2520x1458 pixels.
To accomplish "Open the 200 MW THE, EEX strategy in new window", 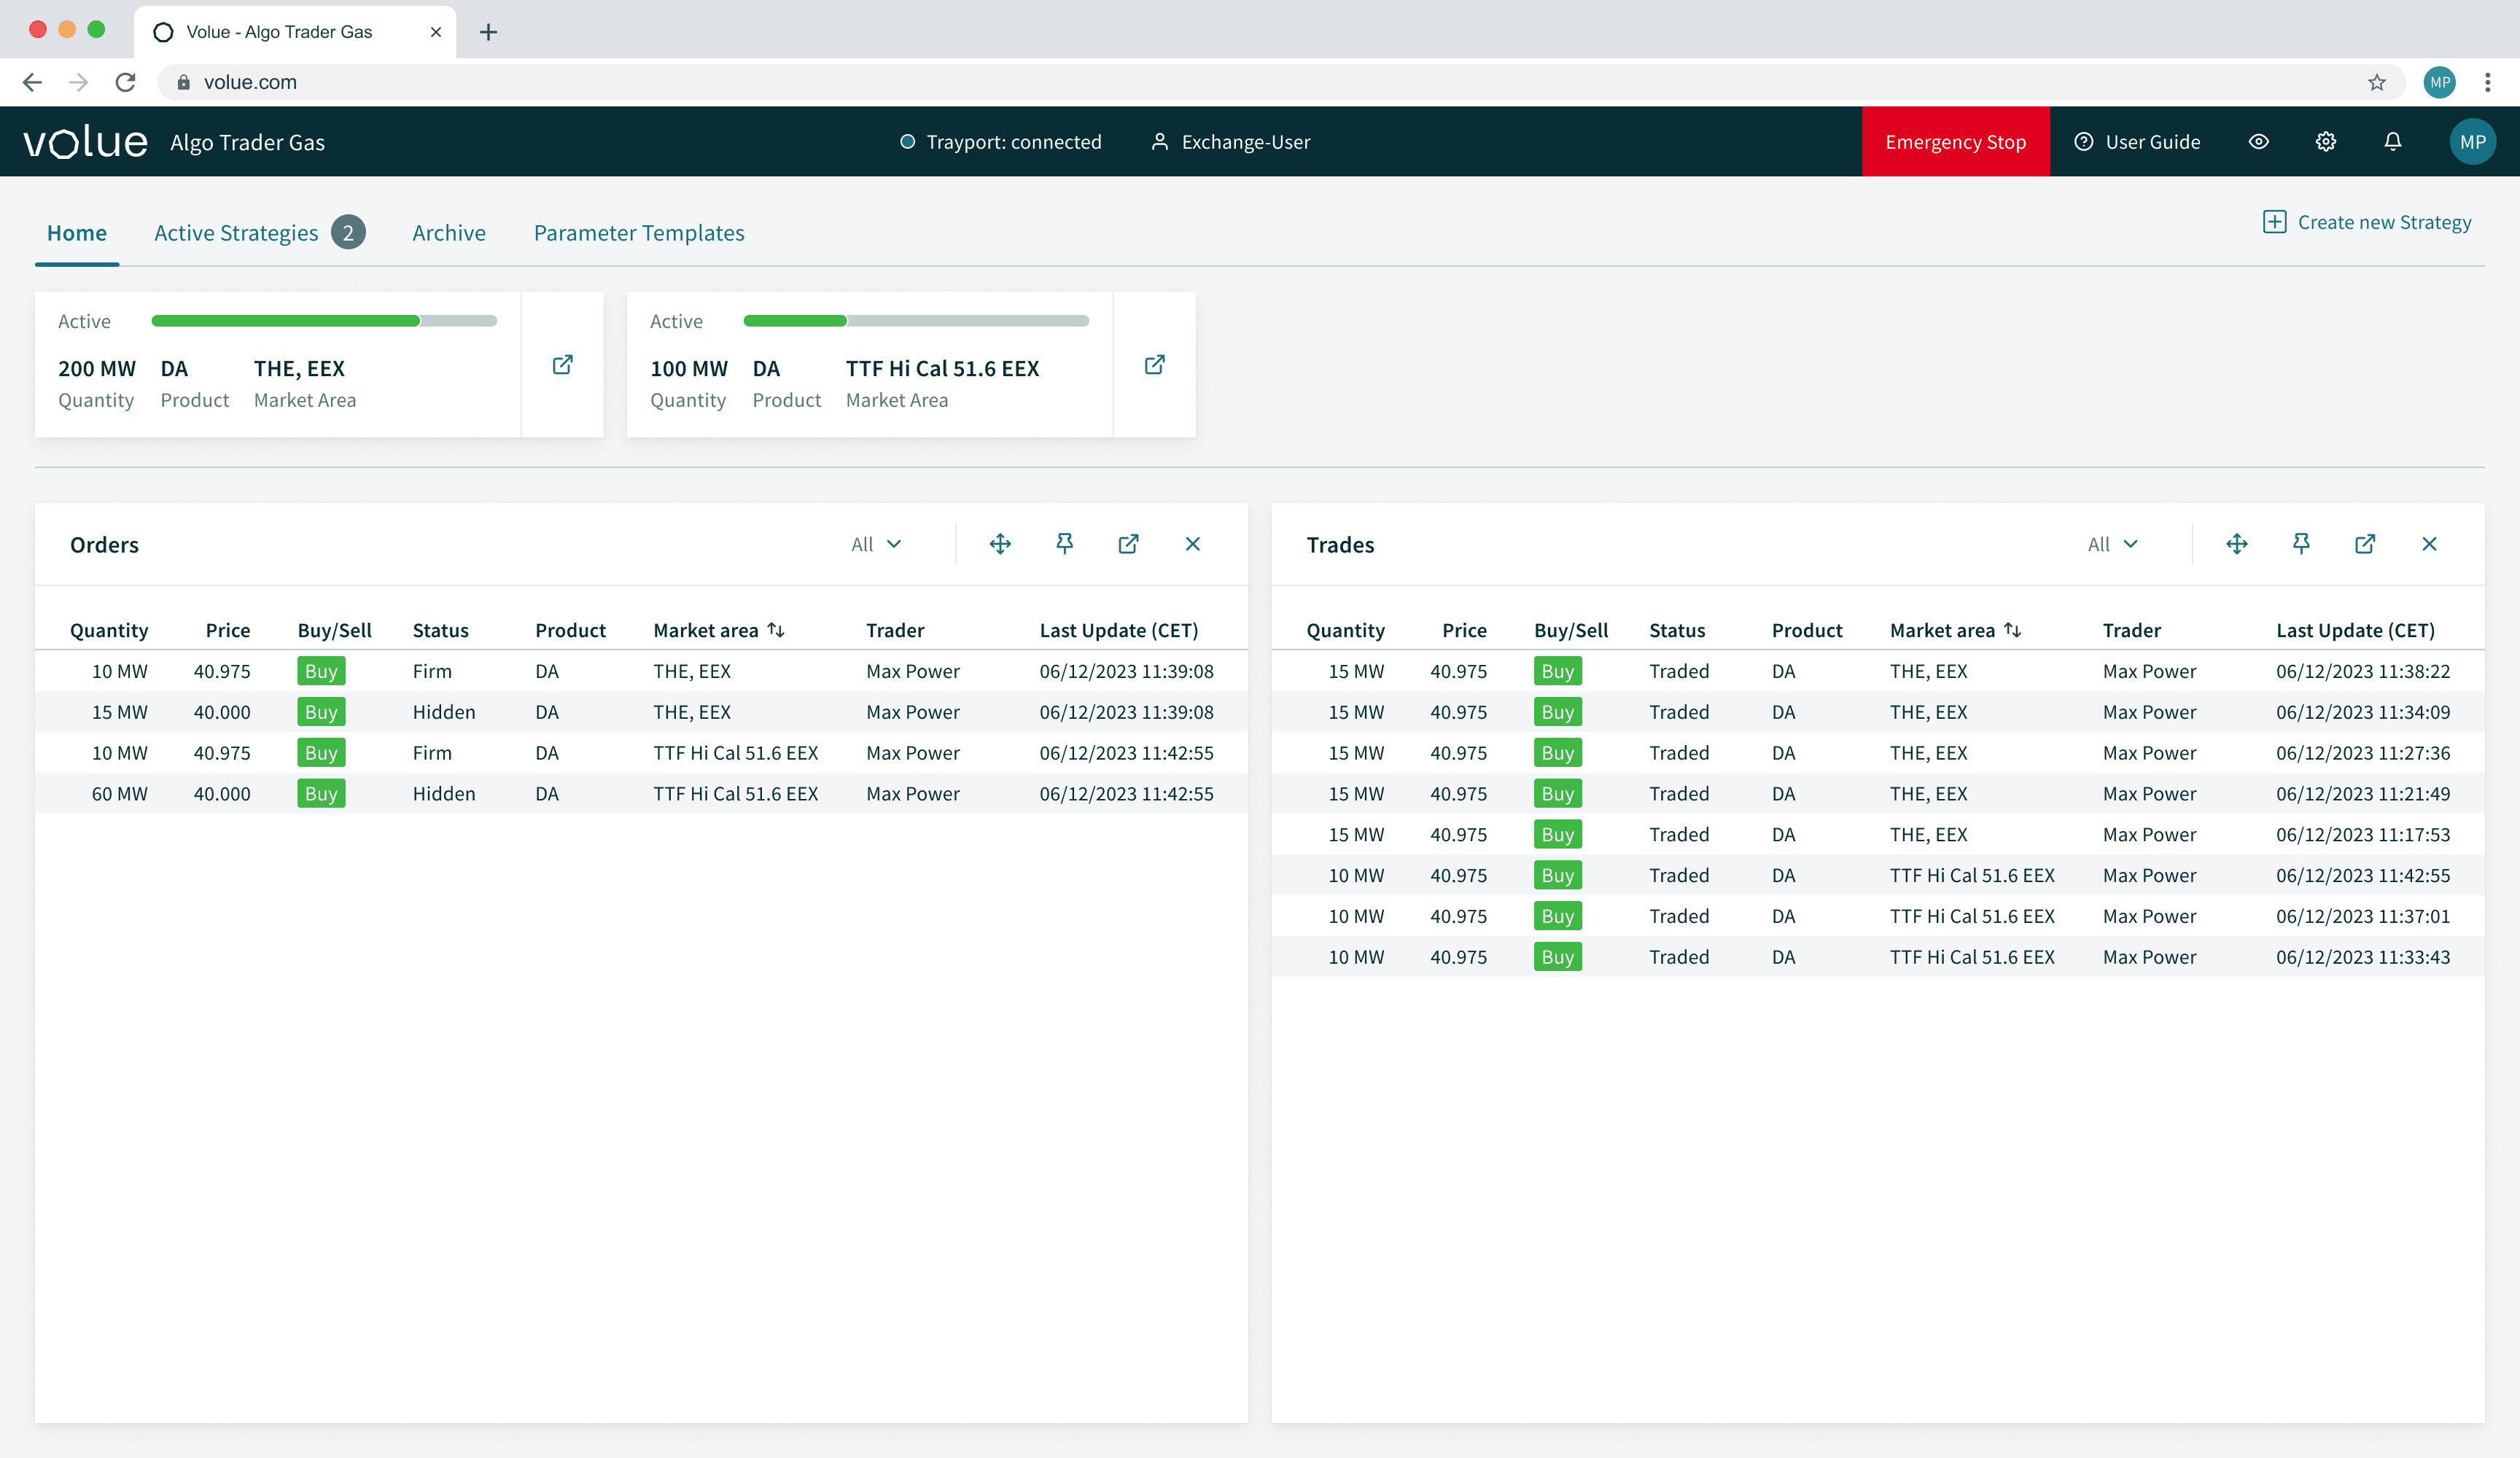I will pos(563,365).
